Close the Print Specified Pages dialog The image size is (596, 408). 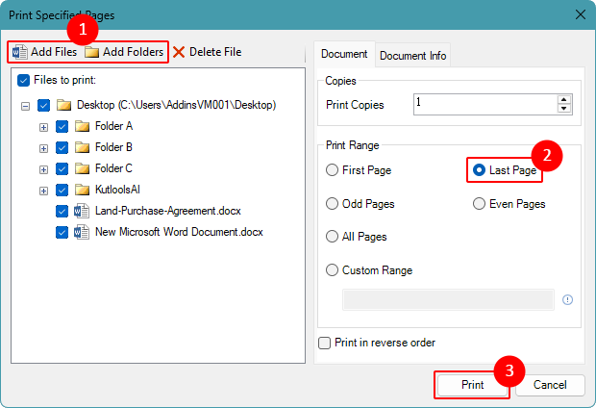pyautogui.click(x=581, y=14)
